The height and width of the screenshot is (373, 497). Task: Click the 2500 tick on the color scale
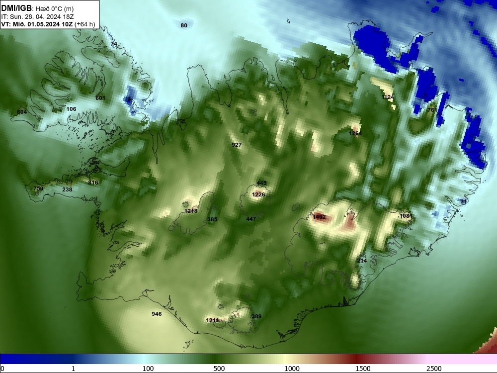pyautogui.click(x=434, y=369)
